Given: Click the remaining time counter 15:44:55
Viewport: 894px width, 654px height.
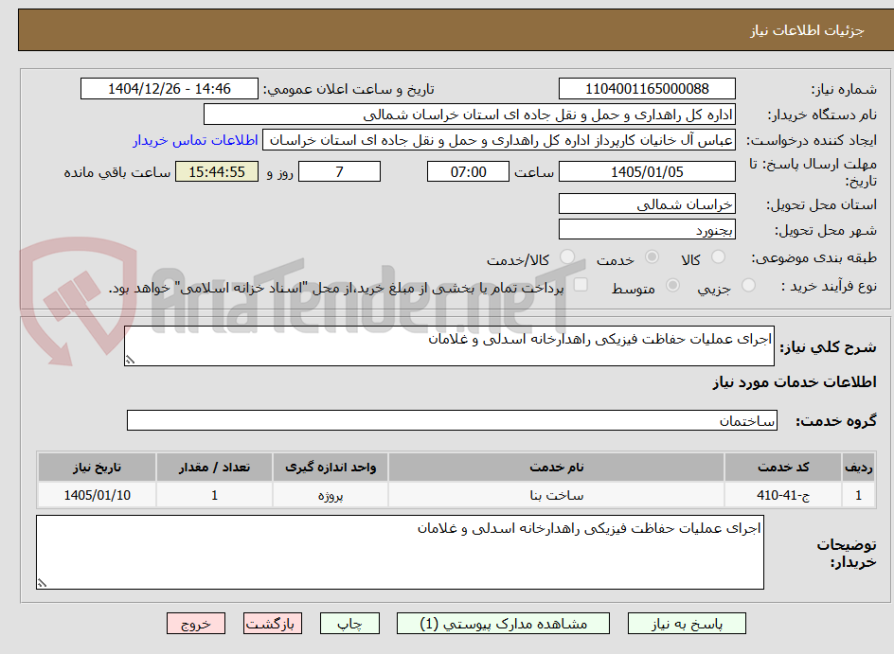Looking at the screenshot, I should (217, 171).
